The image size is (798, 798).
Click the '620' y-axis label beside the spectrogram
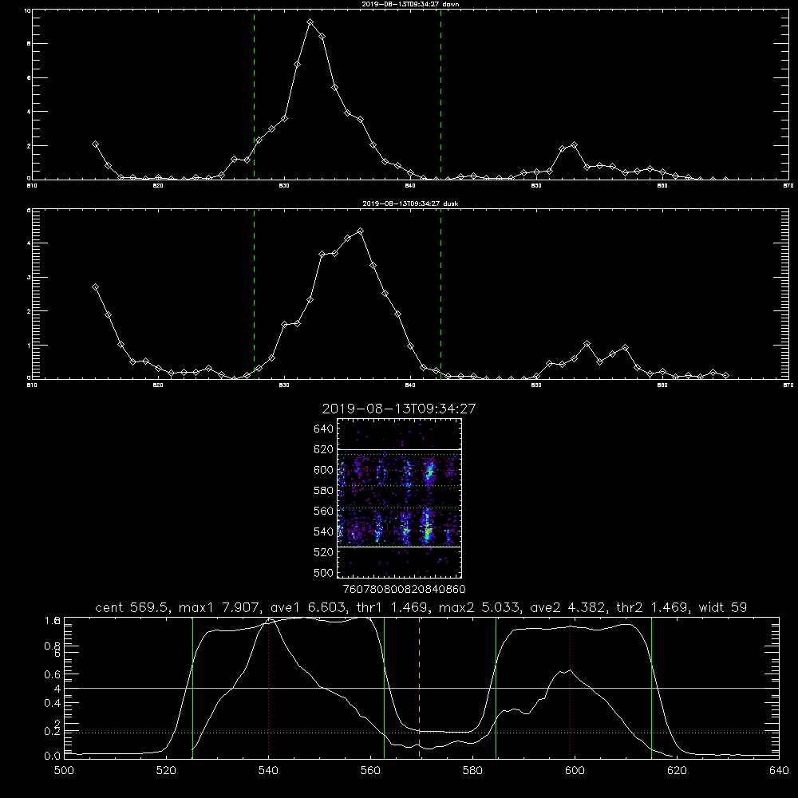(324, 449)
